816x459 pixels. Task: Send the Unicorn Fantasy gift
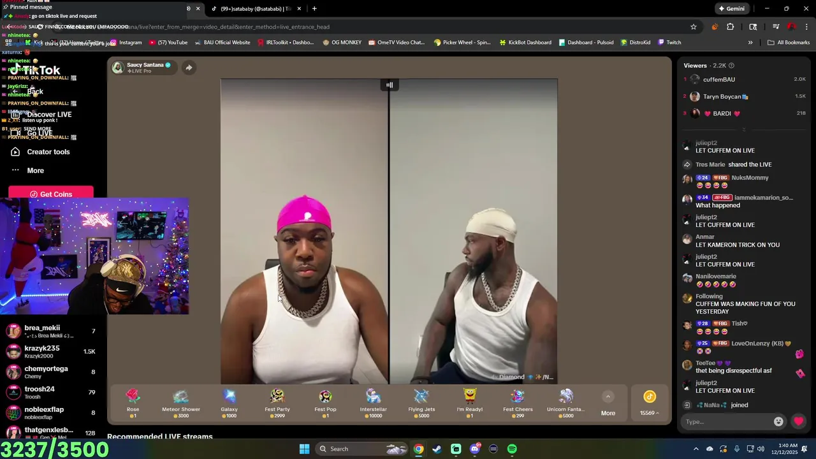[566, 403]
